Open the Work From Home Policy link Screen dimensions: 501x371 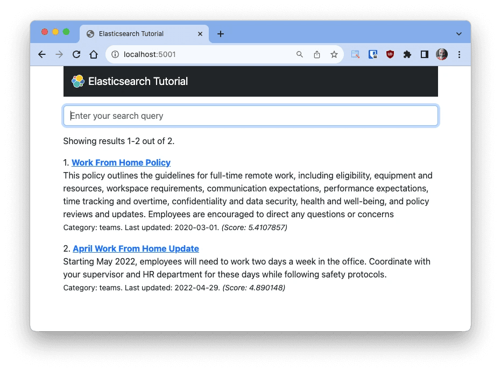pos(121,162)
